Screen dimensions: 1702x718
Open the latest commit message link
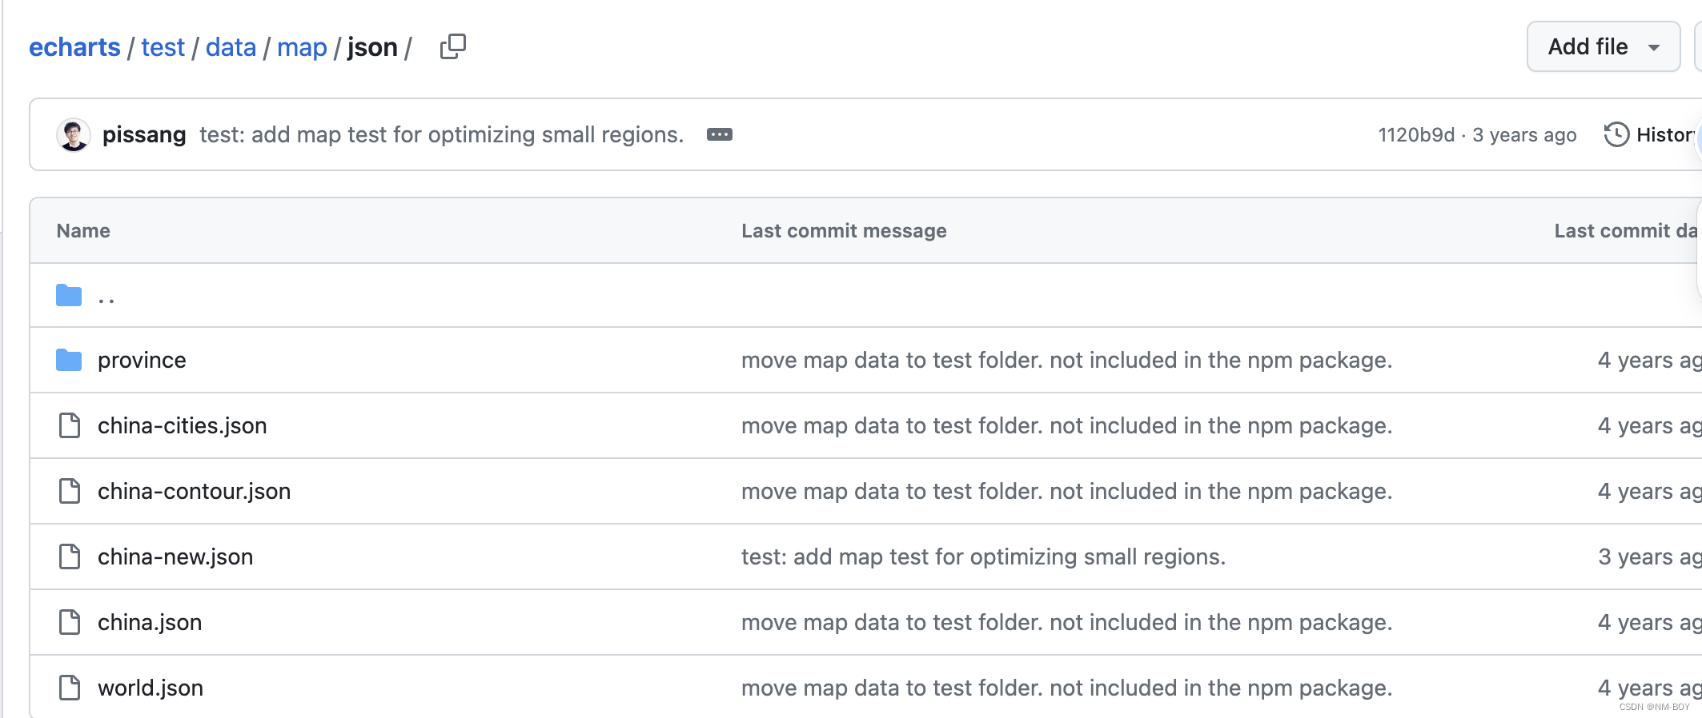coord(441,134)
